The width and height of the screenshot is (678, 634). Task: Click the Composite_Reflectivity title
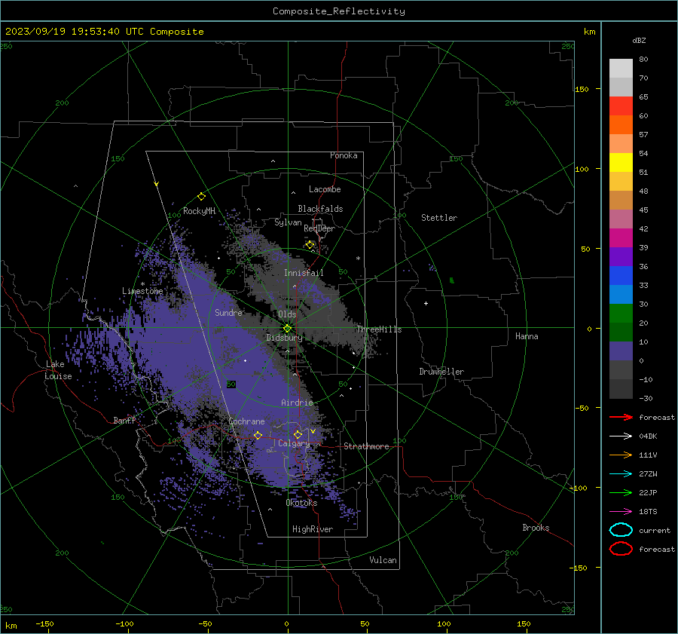338,11
